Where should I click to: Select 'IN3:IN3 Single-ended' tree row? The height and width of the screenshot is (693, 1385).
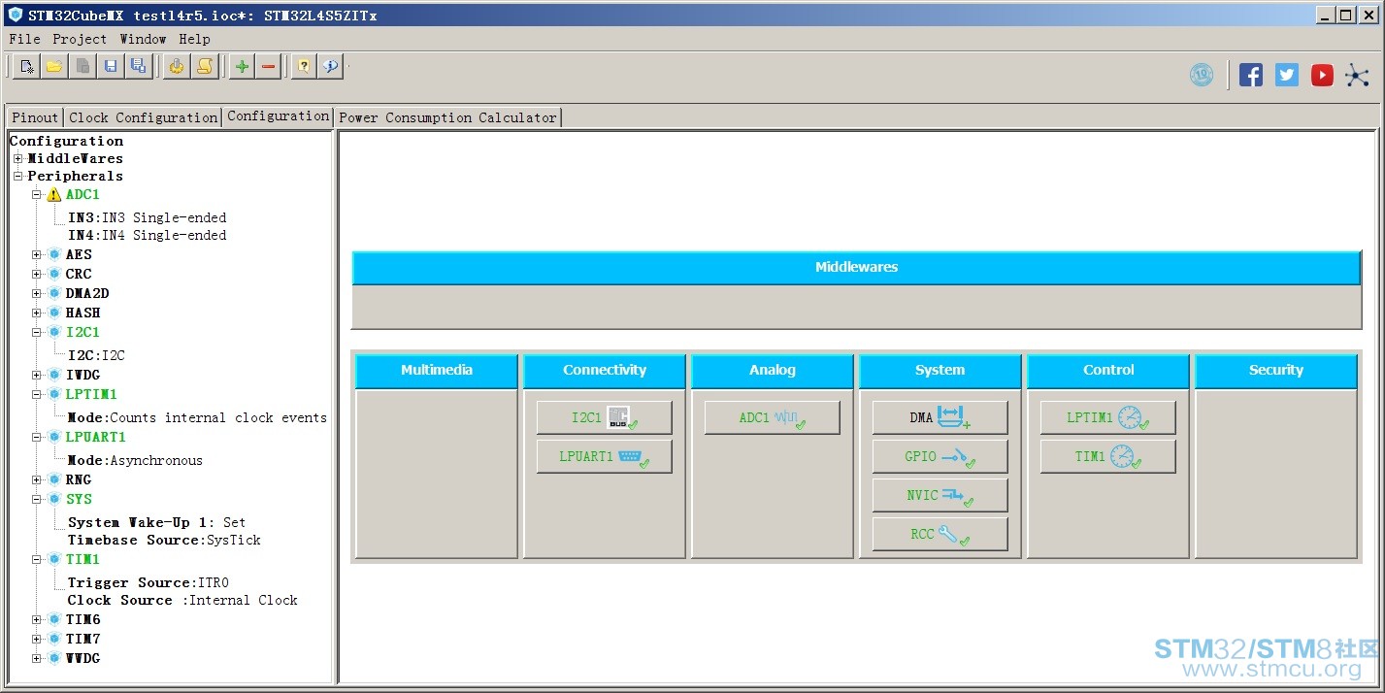[147, 218]
